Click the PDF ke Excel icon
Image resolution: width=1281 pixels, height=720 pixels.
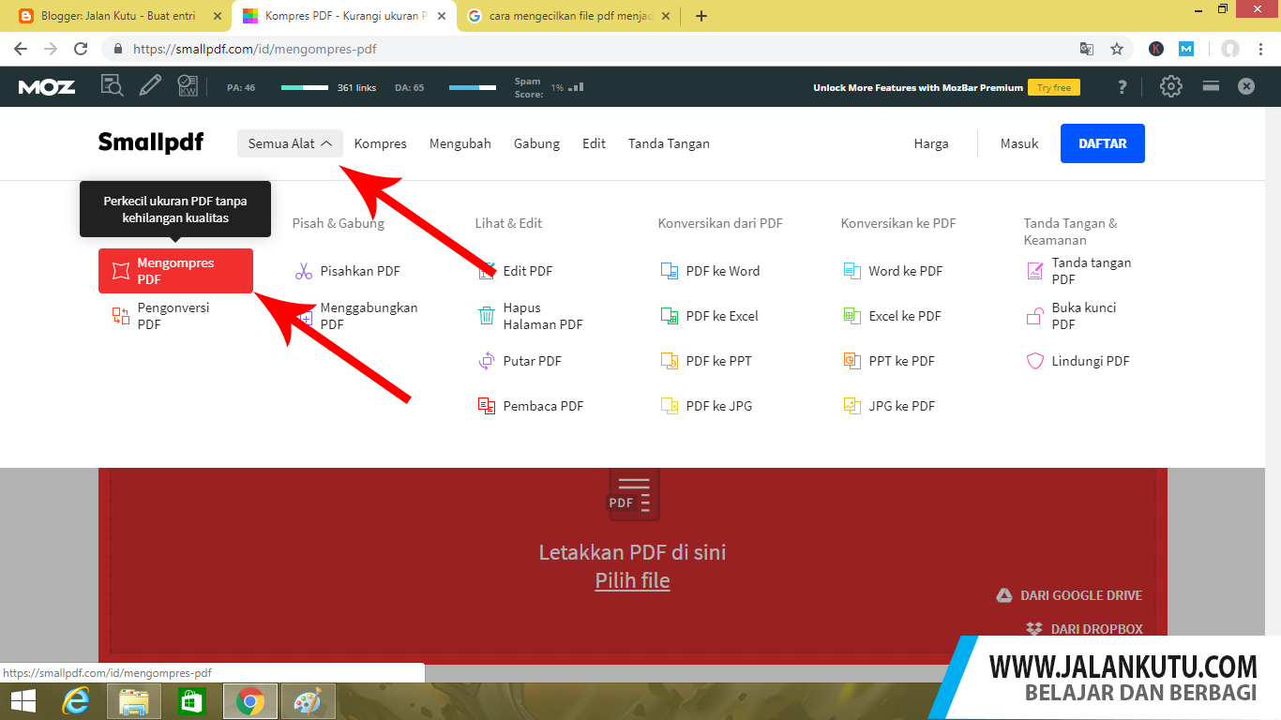point(670,316)
